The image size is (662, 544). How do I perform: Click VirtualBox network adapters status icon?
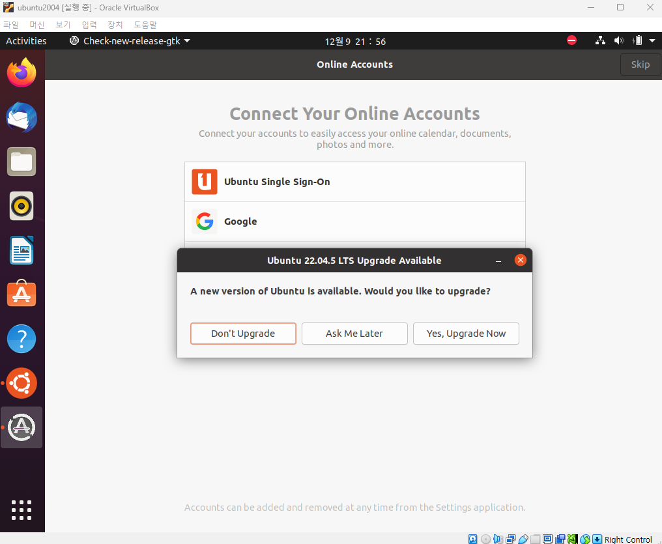(510, 539)
